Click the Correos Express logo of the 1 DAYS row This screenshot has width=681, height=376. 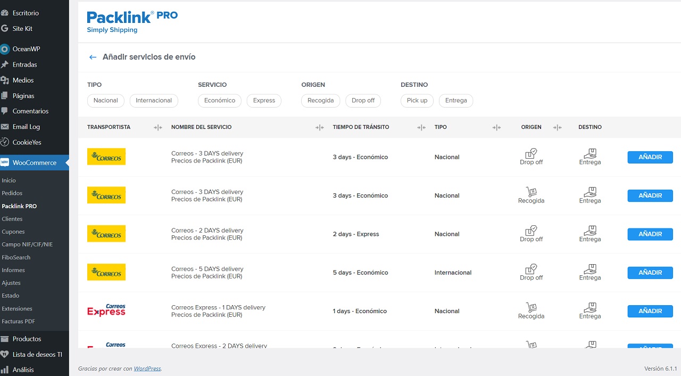(106, 310)
